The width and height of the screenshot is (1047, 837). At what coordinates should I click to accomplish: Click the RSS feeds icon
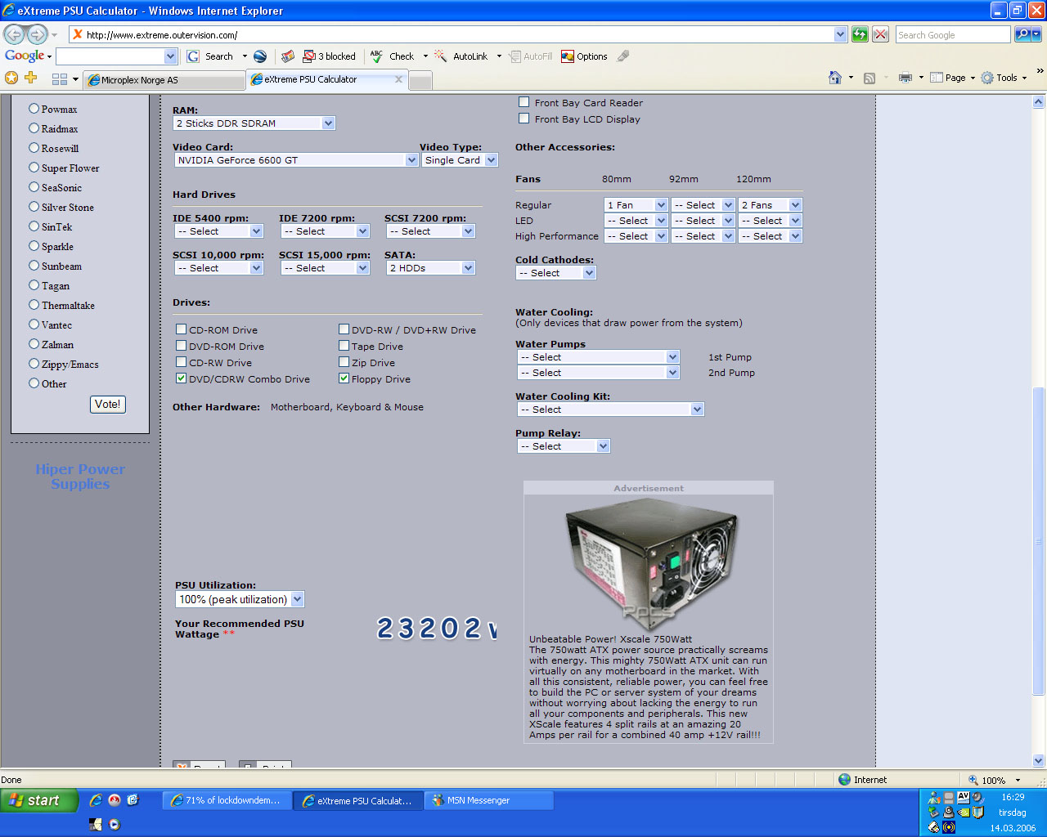click(870, 78)
